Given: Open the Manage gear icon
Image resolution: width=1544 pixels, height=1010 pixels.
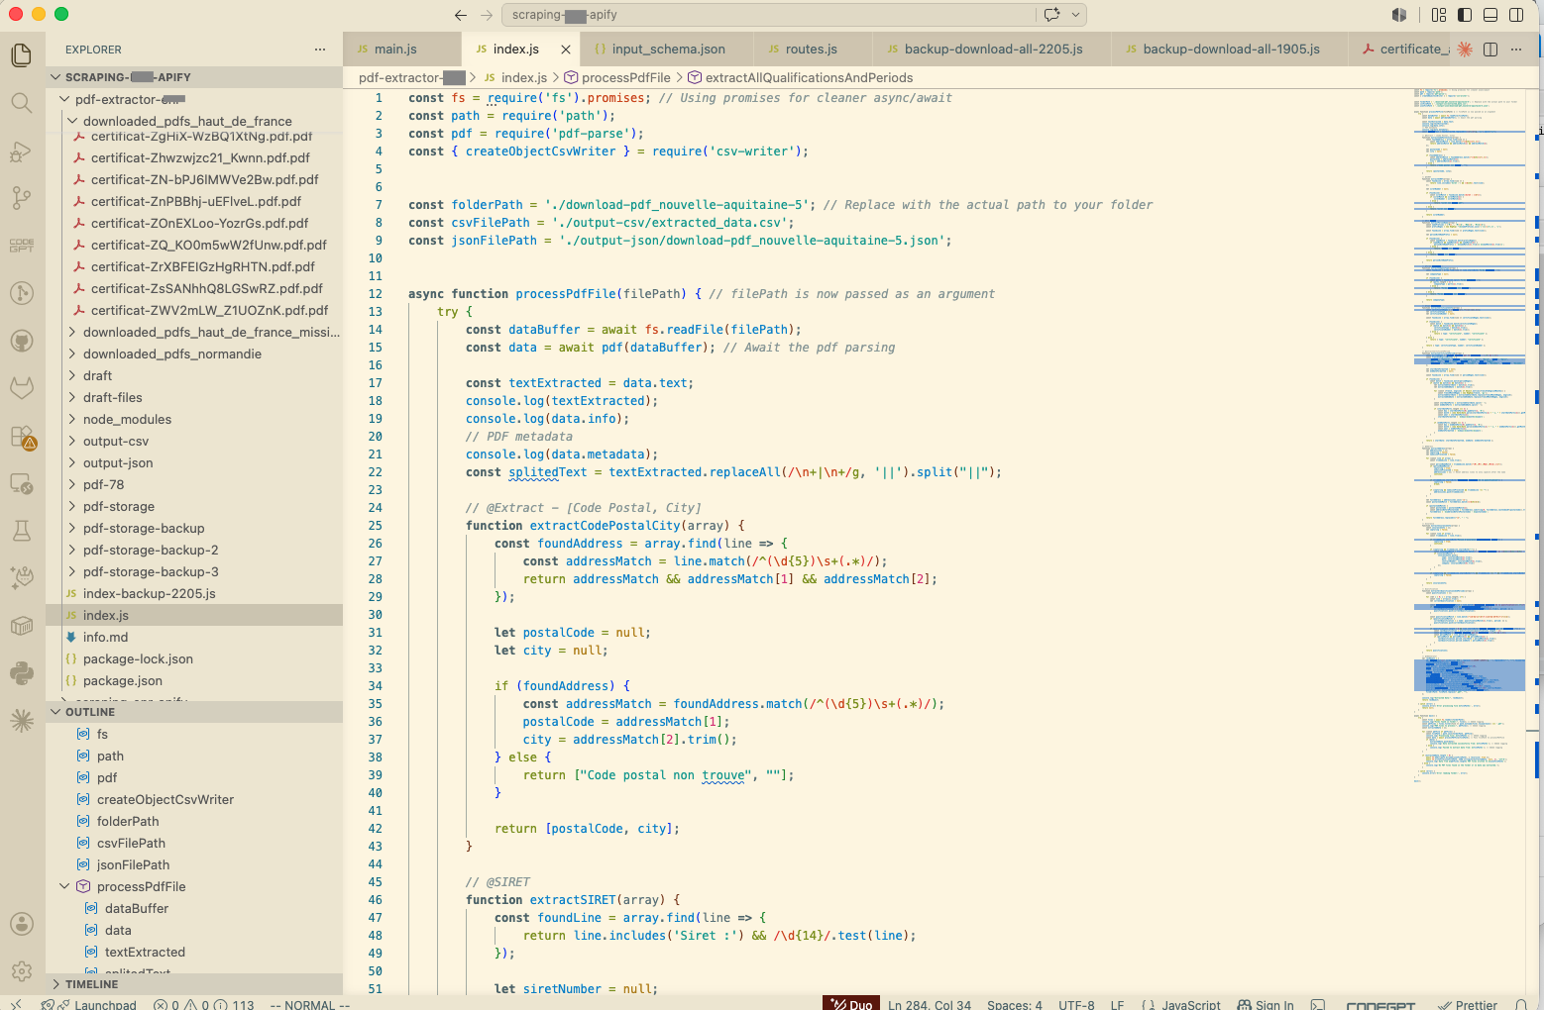Looking at the screenshot, I should pos(22,971).
